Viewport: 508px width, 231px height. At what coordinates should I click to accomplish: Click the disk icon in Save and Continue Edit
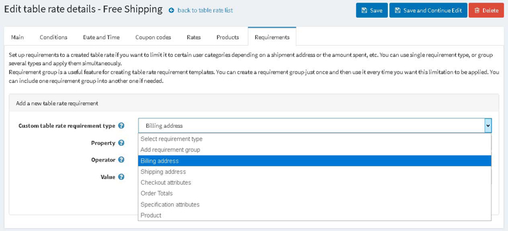(398, 10)
